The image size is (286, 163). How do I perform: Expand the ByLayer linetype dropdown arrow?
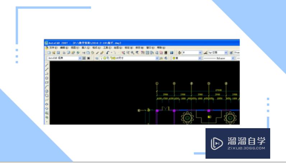(x=233, y=58)
